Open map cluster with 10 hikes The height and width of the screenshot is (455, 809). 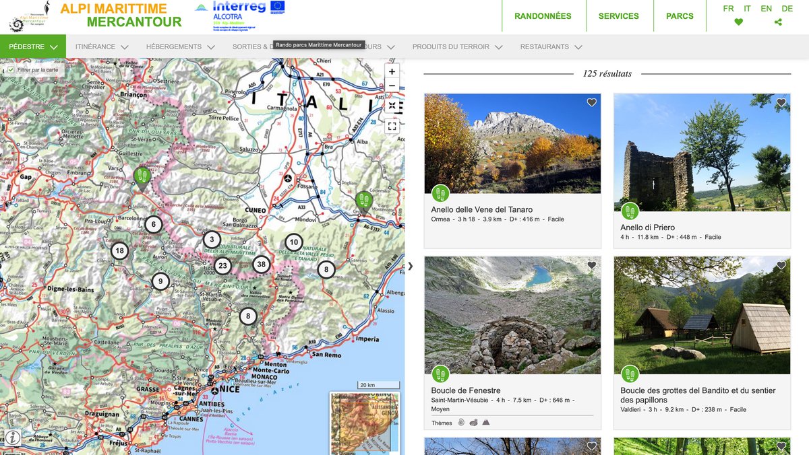tap(293, 242)
